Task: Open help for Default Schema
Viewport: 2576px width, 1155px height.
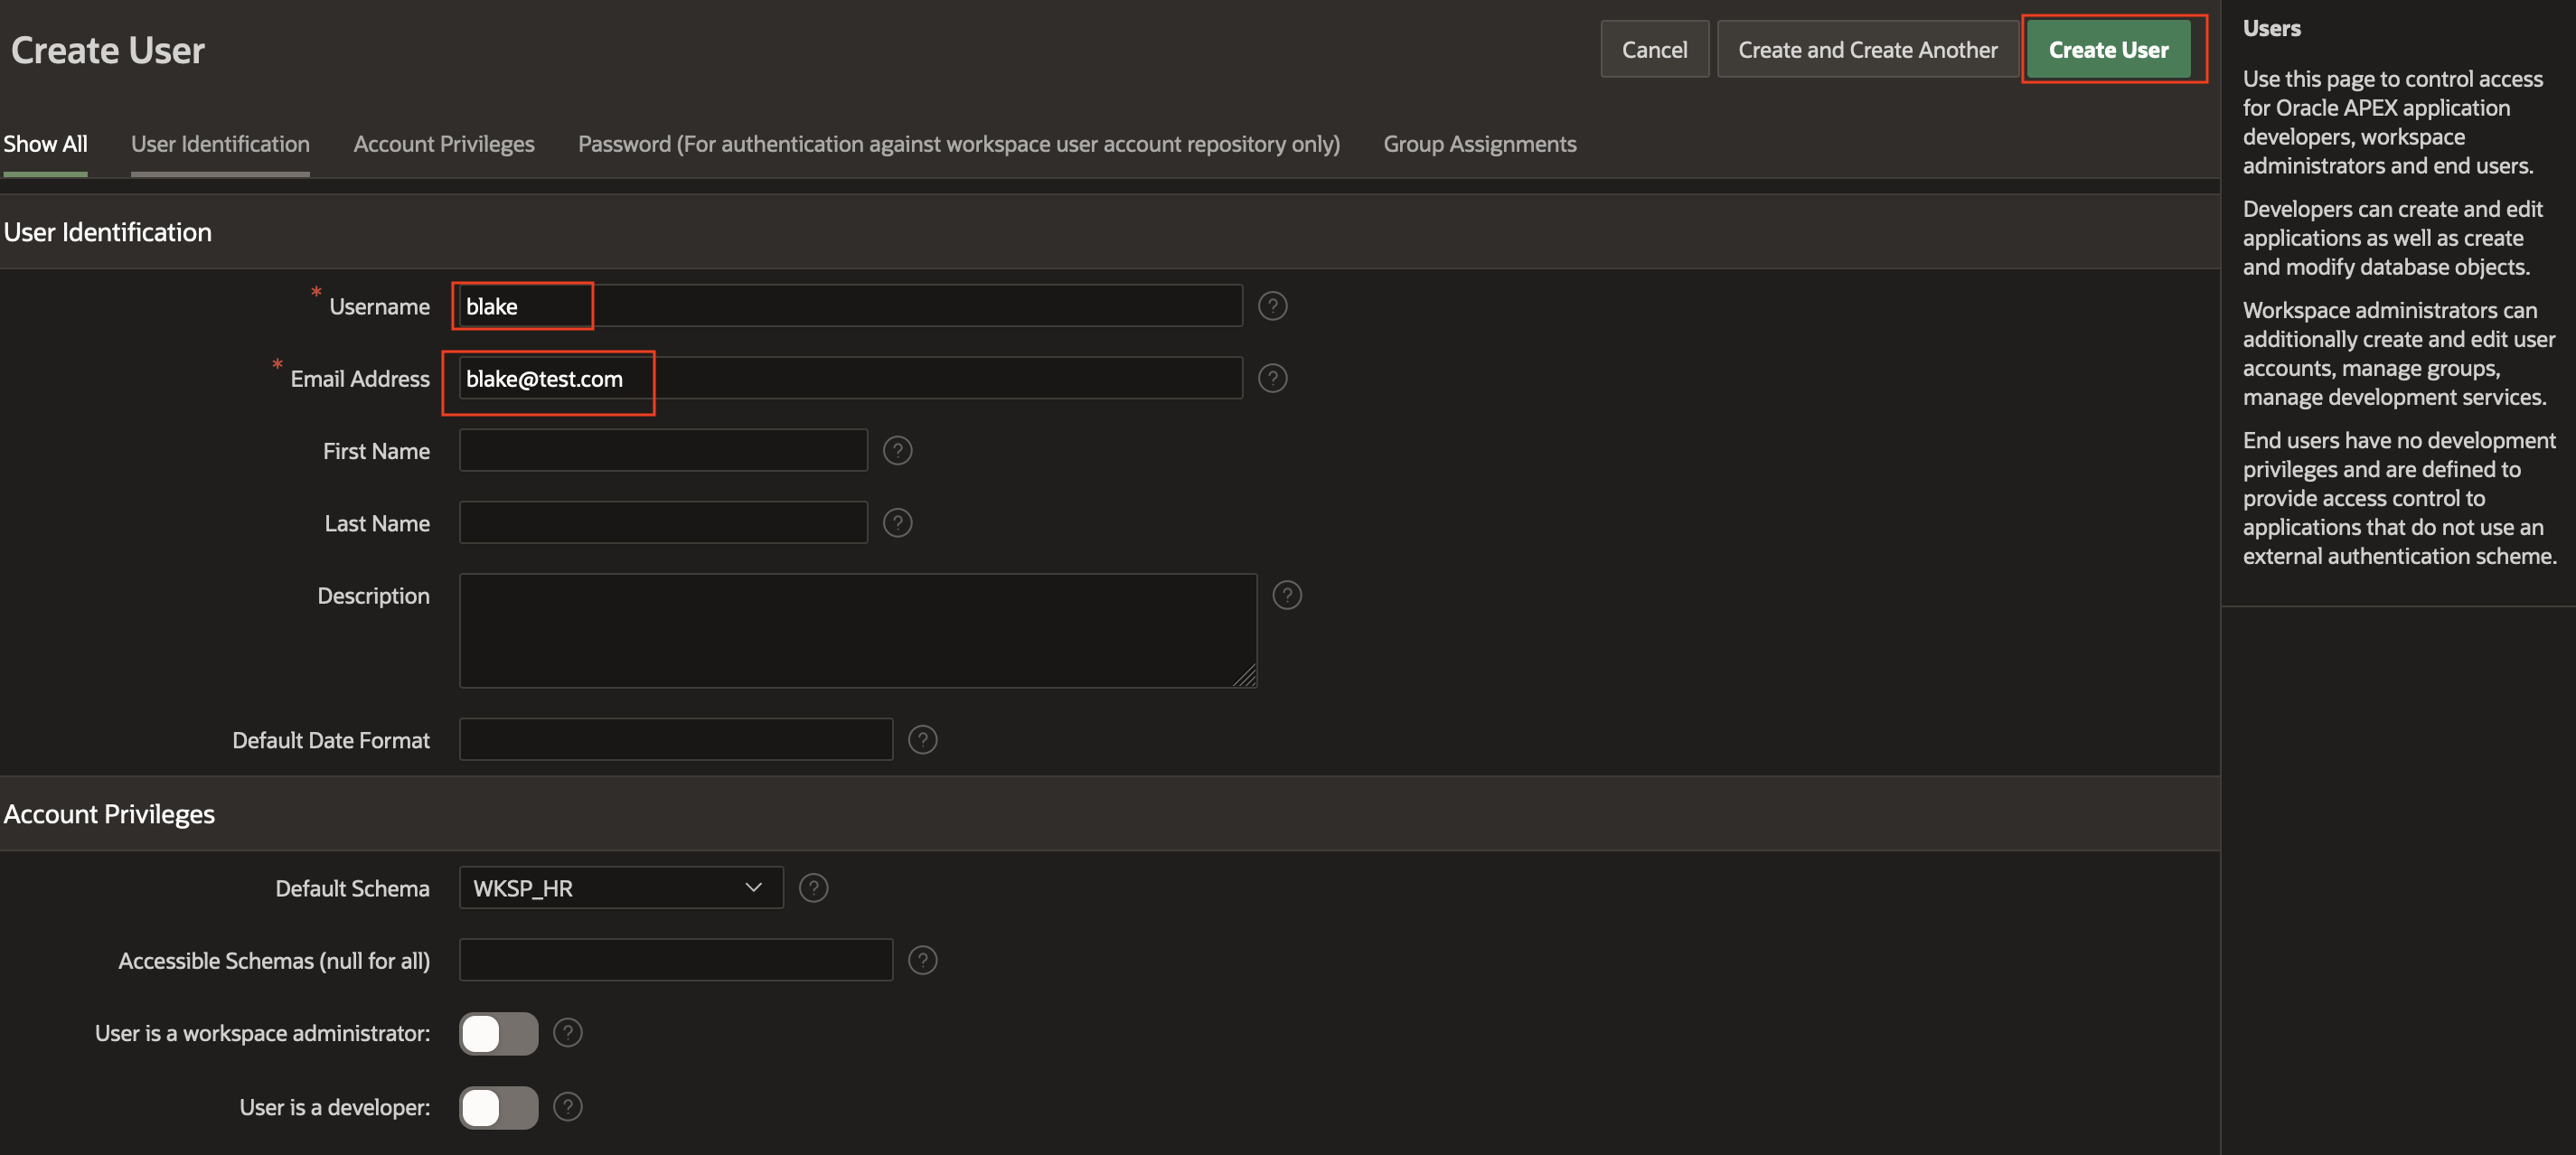Action: [814, 887]
